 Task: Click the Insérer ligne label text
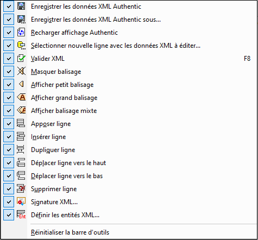pyautogui.click(x=48, y=137)
